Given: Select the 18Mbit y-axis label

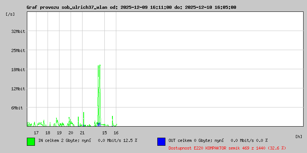Looking at the screenshot, I should [18, 70].
